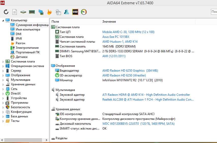This screenshot has height=143, width=217.
Task: Expand the Отображение tree node
Action: coord(3,75)
